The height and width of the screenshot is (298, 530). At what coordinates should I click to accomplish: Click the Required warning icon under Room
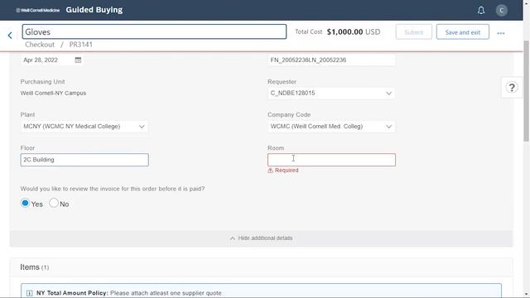click(270, 171)
